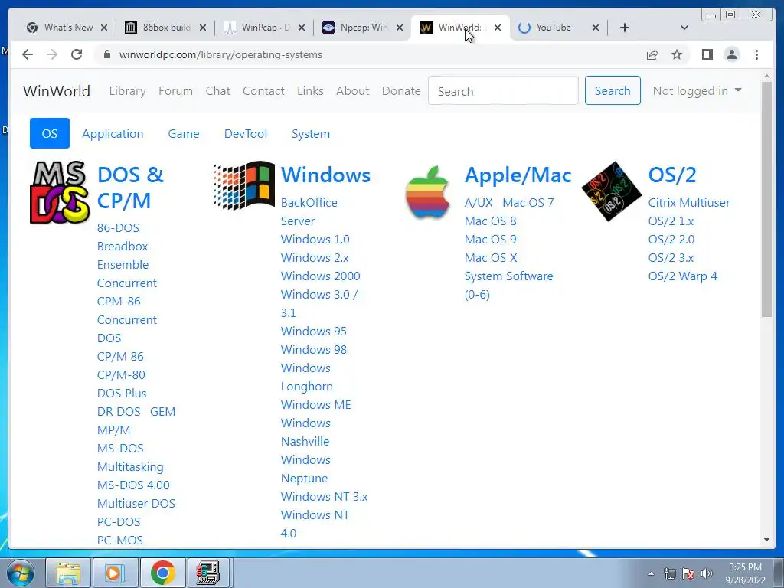The width and height of the screenshot is (784, 588).
Task: Open the MS-DOS link
Action: (120, 448)
